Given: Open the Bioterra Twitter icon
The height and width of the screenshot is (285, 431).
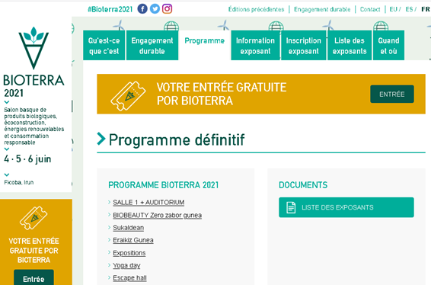Looking at the screenshot, I should [x=155, y=9].
